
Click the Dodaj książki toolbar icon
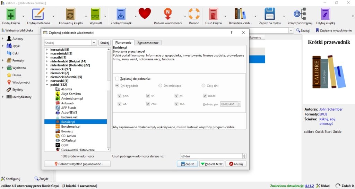click(11, 14)
